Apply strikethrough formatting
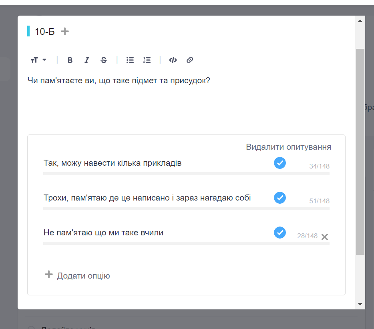The width and height of the screenshot is (374, 329). pyautogui.click(x=104, y=60)
